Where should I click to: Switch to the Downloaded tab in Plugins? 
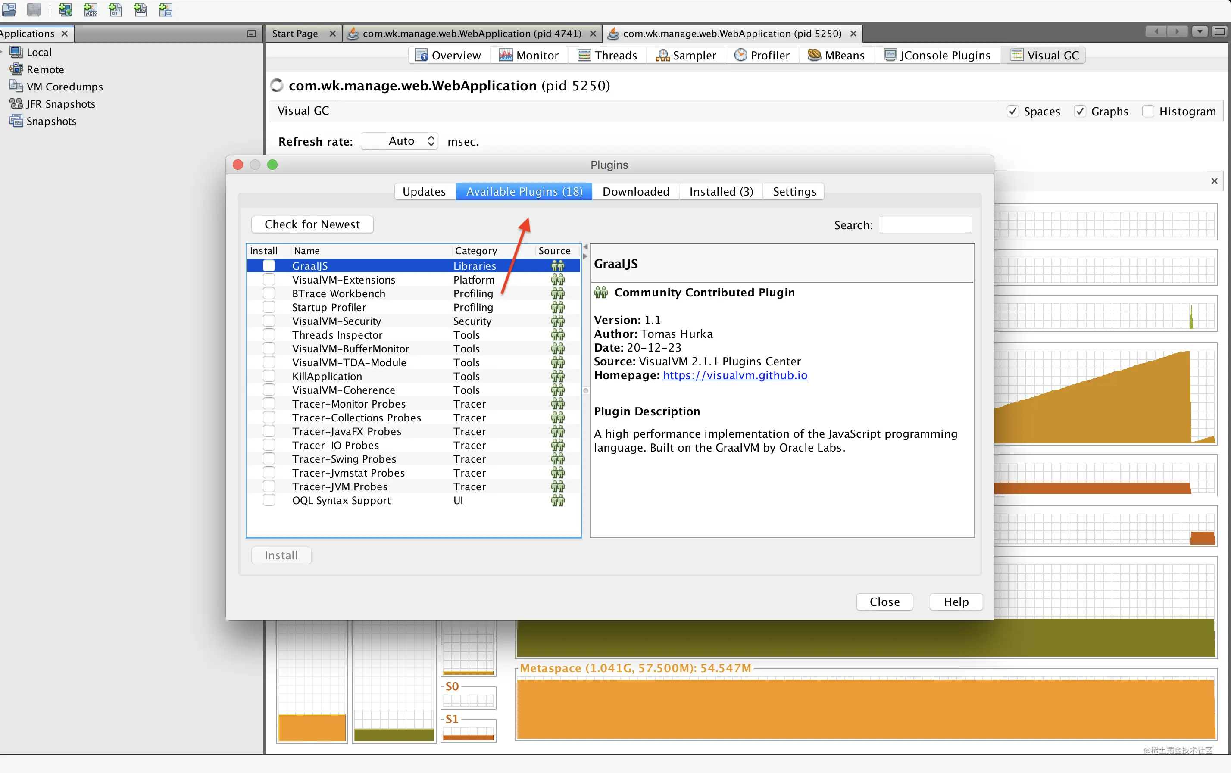636,192
